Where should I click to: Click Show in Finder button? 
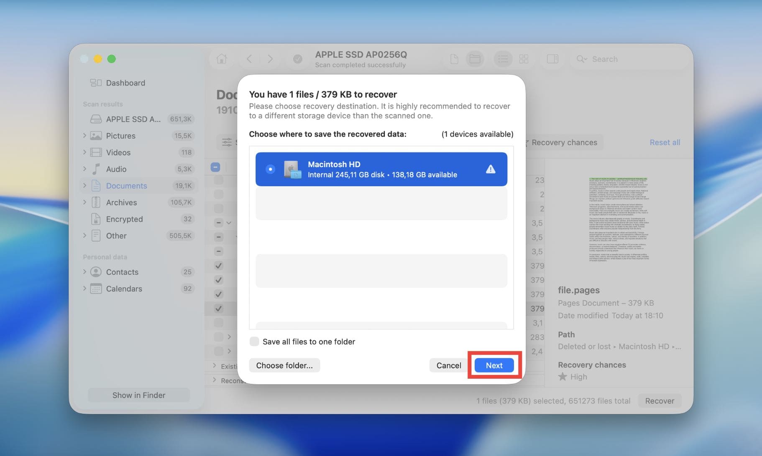pyautogui.click(x=139, y=395)
